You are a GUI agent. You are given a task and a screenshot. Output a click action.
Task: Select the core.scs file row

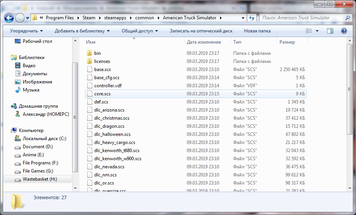point(196,94)
